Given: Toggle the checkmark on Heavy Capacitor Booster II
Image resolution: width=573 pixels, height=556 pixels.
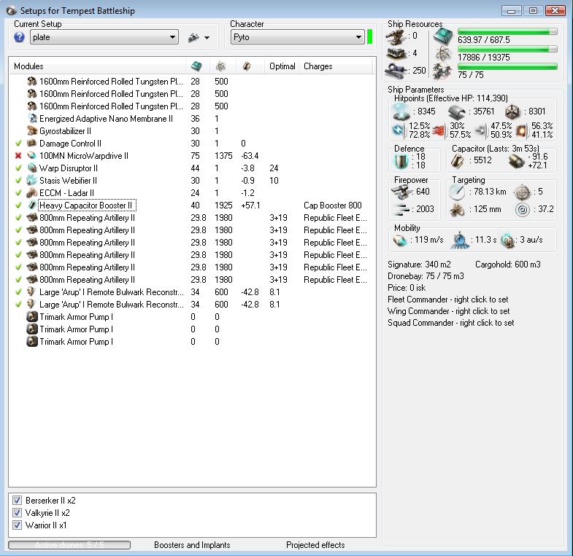Looking at the screenshot, I should pyautogui.click(x=18, y=205).
